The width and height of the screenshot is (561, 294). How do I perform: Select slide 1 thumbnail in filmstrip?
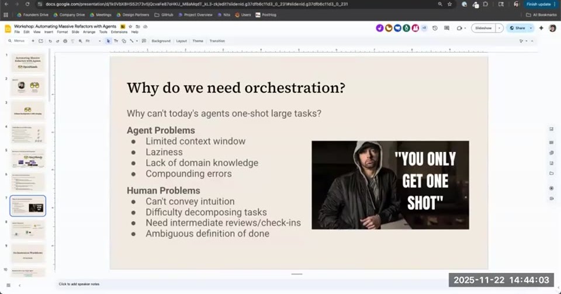(x=28, y=63)
